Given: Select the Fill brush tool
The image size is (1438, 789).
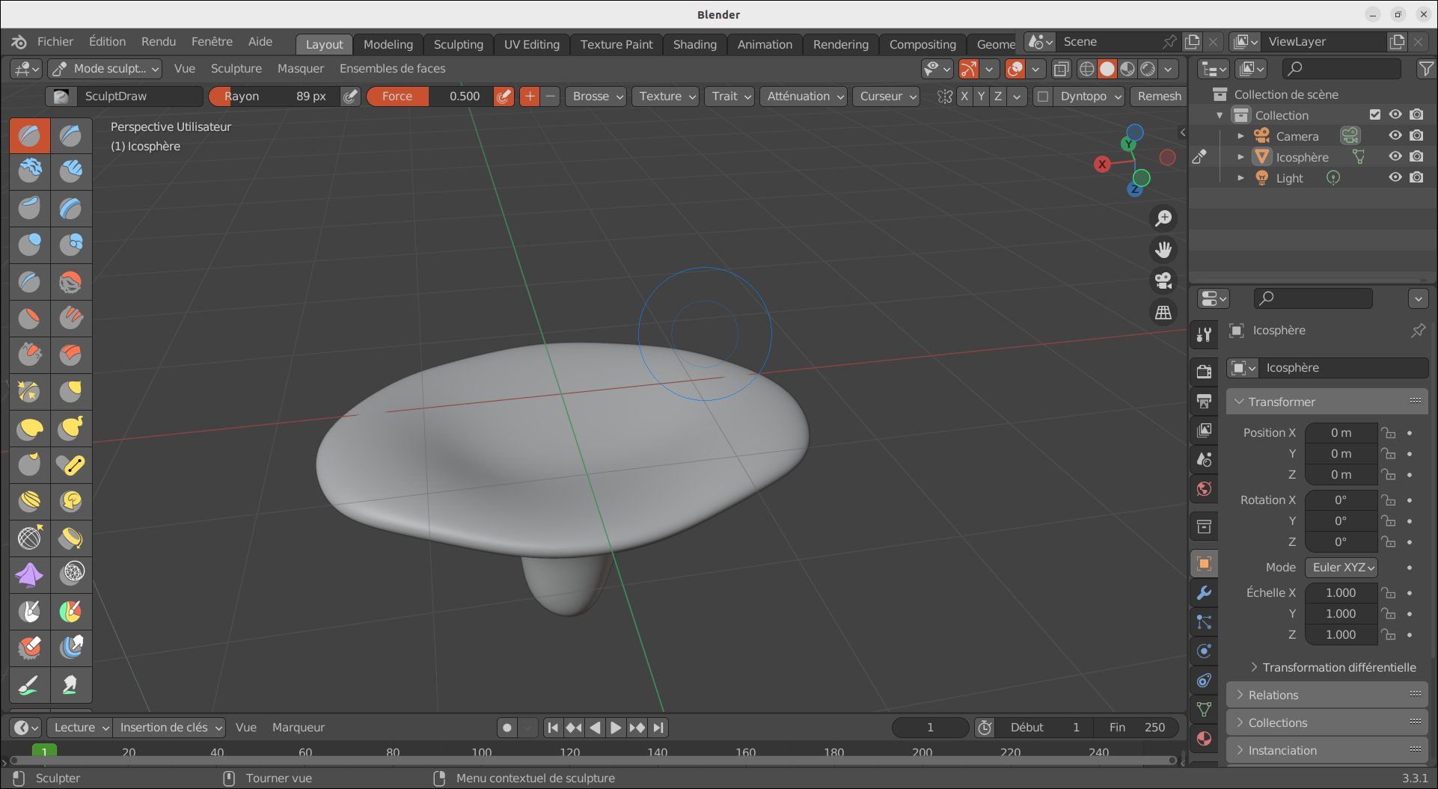Looking at the screenshot, I should (71, 318).
